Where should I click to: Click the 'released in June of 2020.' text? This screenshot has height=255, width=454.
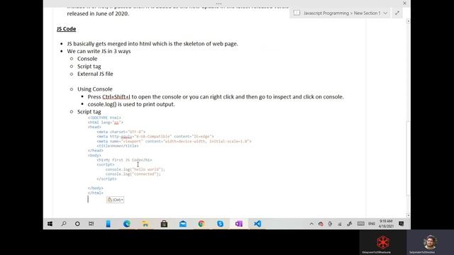pos(98,13)
